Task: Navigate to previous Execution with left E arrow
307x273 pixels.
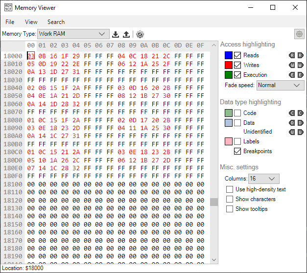Action: click(292, 75)
